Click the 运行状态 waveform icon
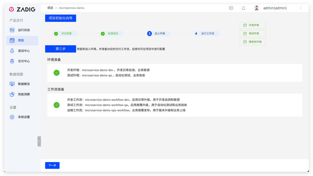The image size is (313, 176). point(12,30)
